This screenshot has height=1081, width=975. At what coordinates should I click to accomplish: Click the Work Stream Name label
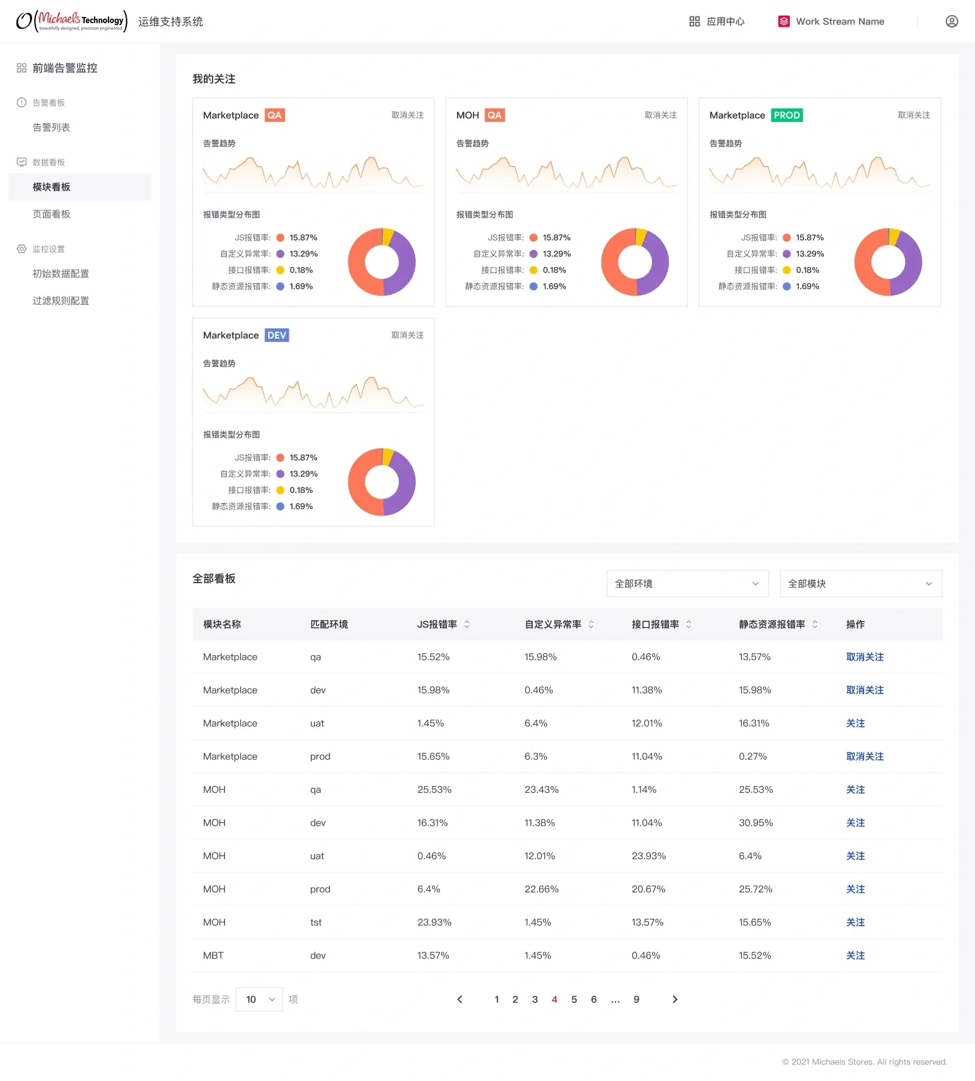[x=840, y=21]
